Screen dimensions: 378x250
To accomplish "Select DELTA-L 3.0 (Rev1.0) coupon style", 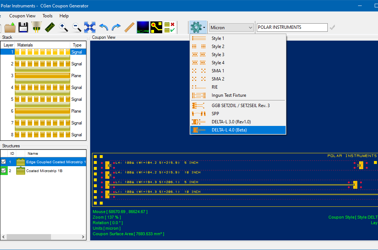I will coord(238,122).
